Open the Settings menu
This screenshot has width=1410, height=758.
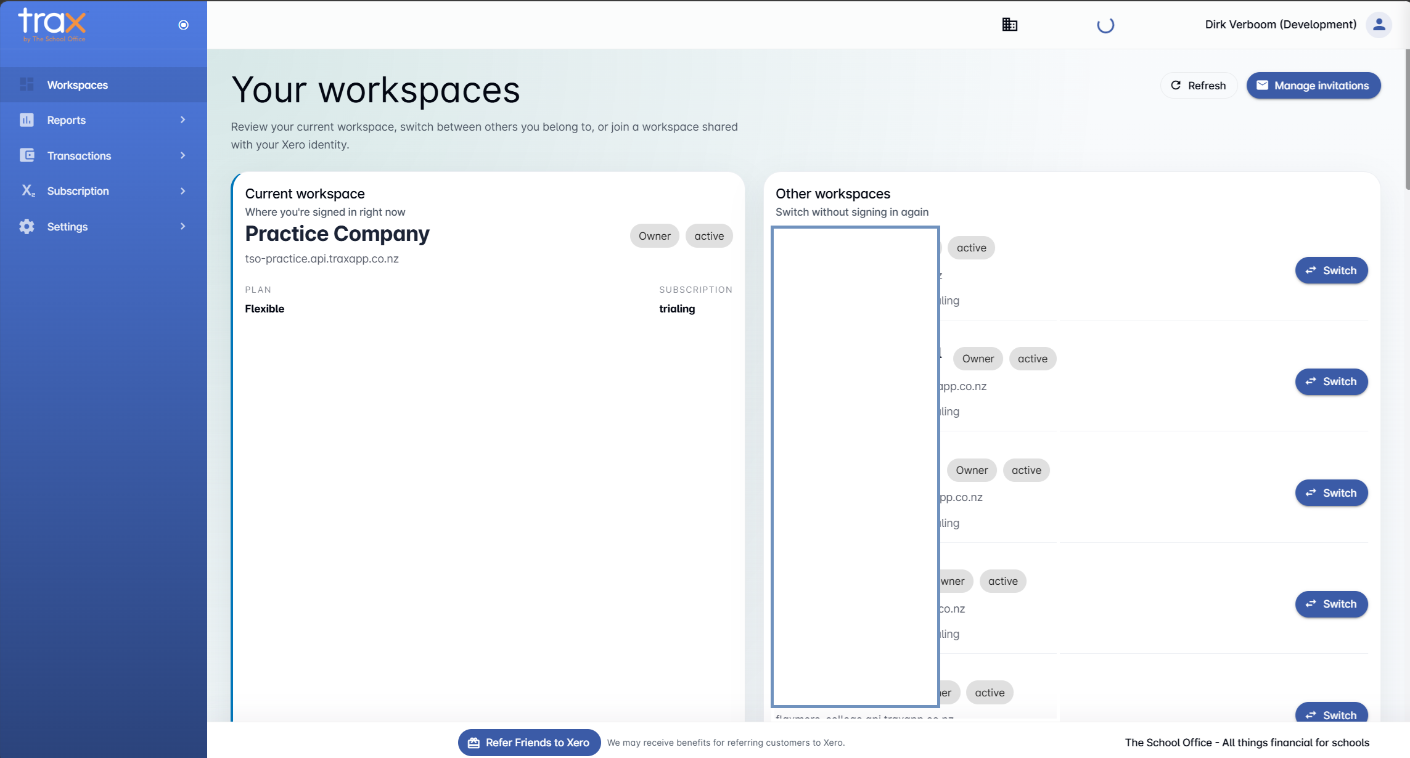(104, 226)
